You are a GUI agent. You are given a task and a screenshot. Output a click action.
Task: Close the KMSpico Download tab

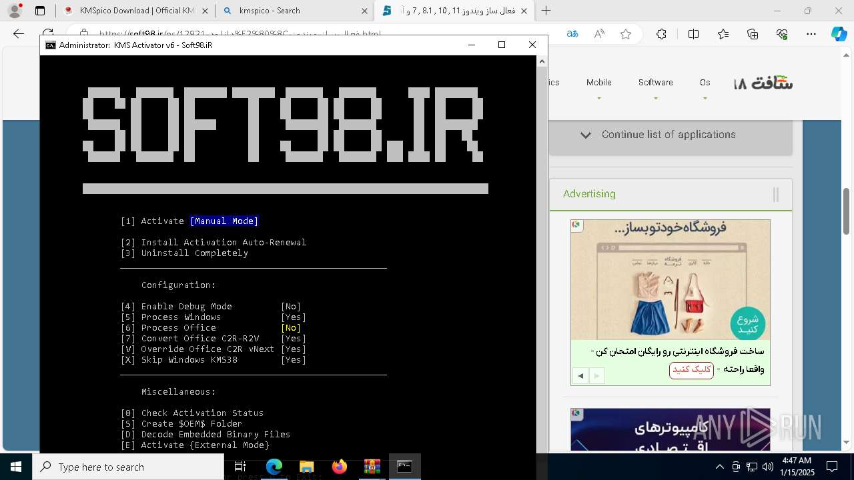(205, 11)
